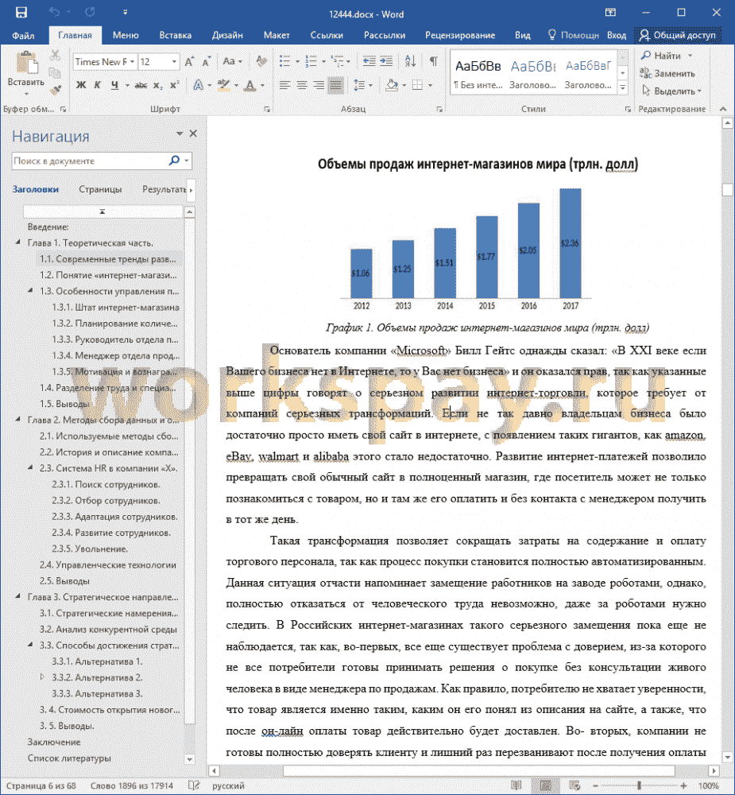Switch to Web Layout view in the status bar
This screenshot has height=795, width=735.
click(x=574, y=785)
